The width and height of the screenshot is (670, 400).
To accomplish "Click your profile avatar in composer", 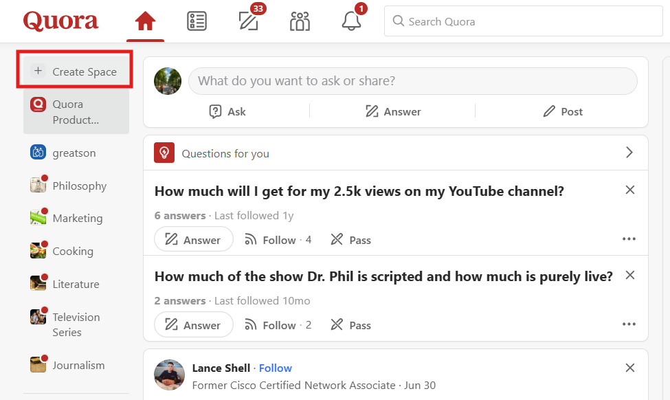I will 168,81.
